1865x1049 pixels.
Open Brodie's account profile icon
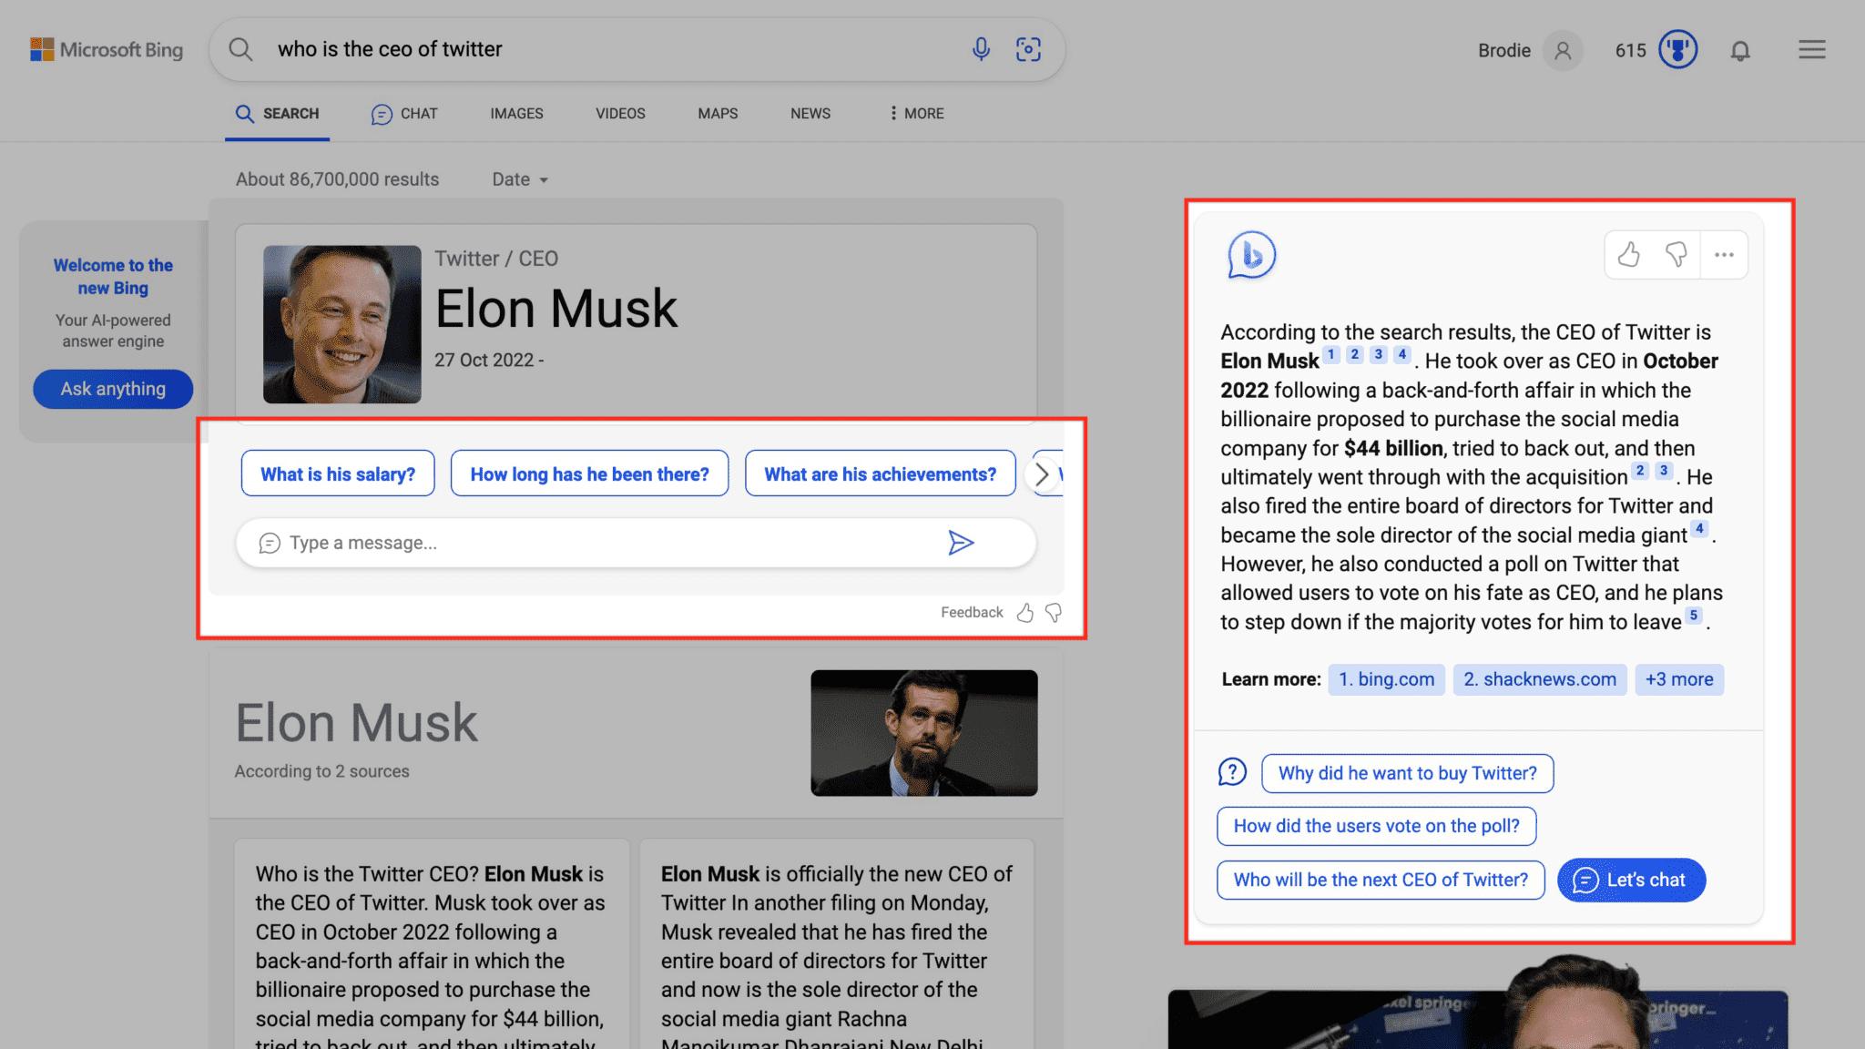(x=1564, y=50)
